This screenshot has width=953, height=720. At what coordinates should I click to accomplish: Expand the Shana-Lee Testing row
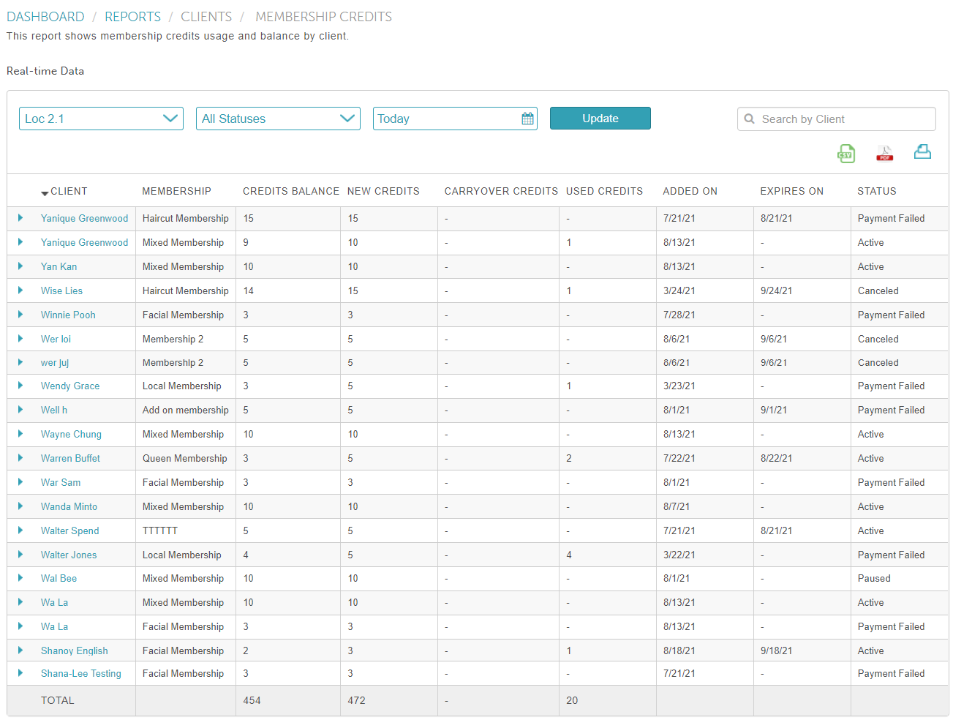pos(20,673)
